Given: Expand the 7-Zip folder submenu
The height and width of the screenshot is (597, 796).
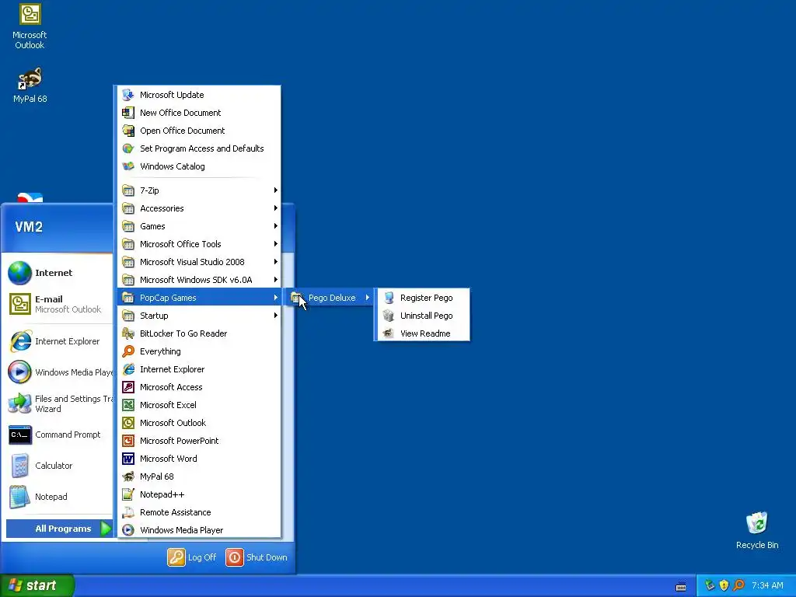Looking at the screenshot, I should pyautogui.click(x=200, y=190).
